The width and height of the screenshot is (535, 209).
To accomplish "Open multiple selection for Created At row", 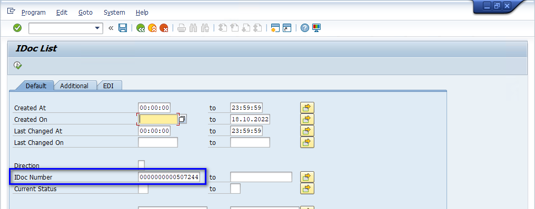I will 307,108.
